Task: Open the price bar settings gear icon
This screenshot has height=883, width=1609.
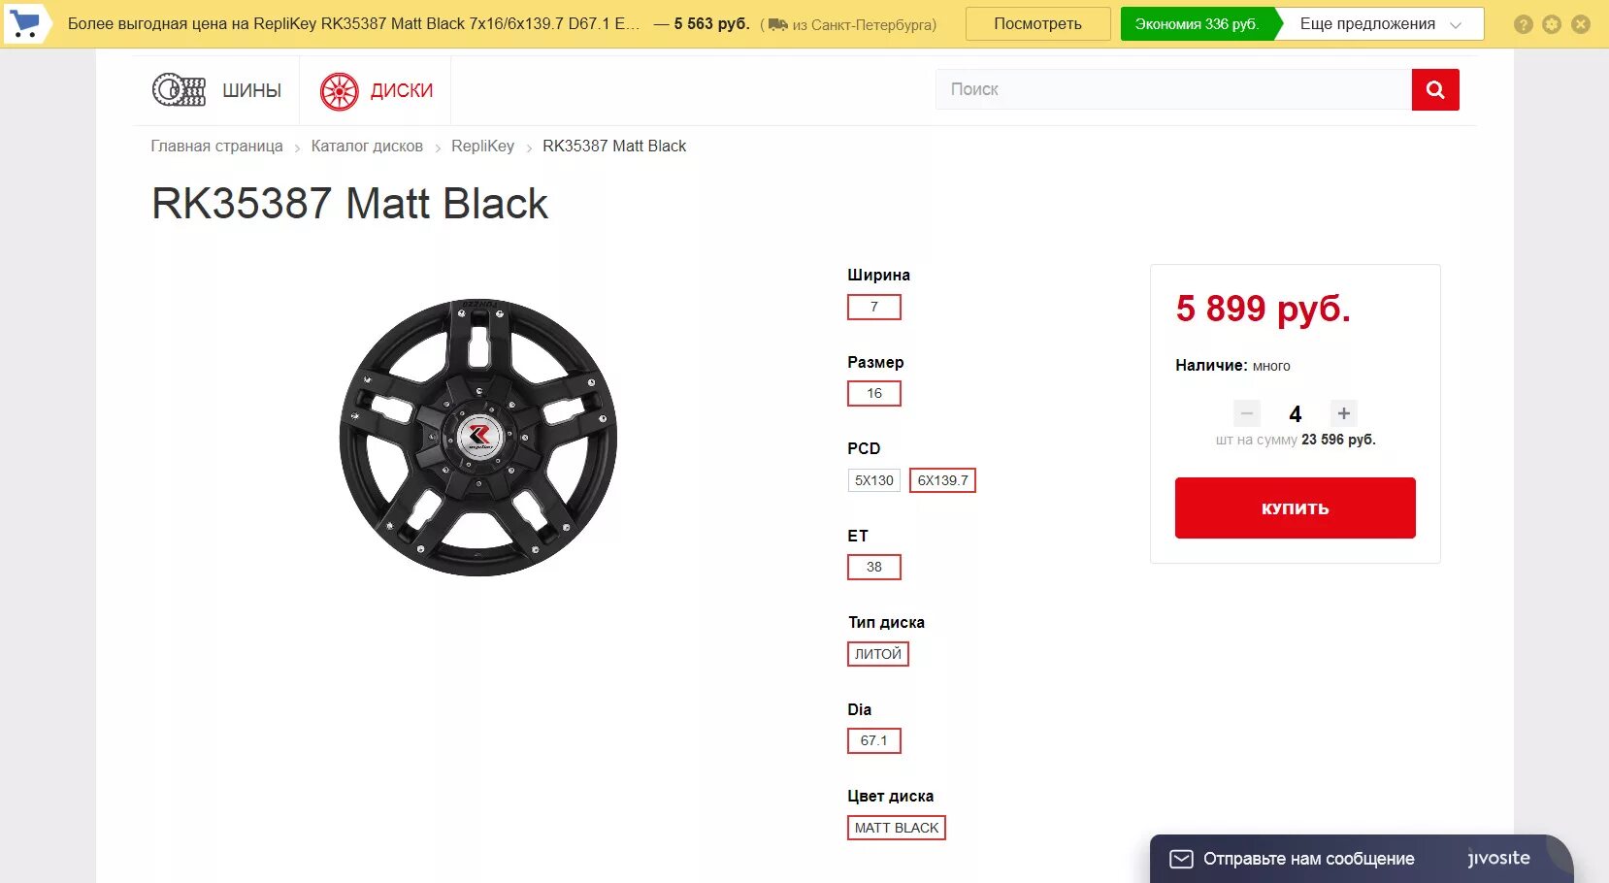Action: [x=1552, y=24]
